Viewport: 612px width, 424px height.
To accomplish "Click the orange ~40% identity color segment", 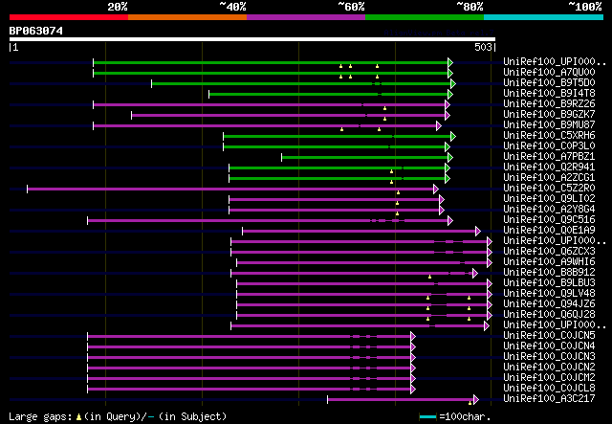I will click(x=187, y=17).
